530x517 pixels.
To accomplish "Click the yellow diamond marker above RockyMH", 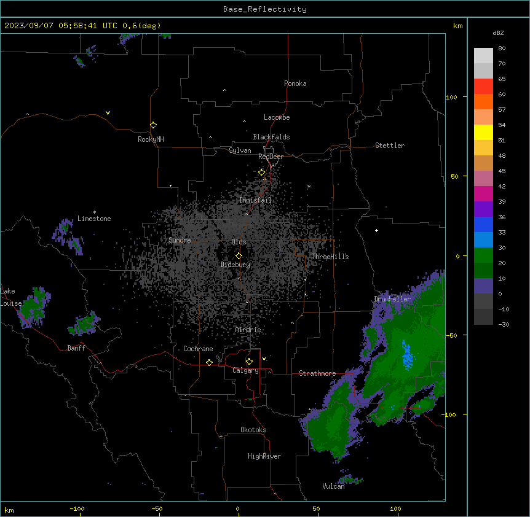I will point(153,125).
